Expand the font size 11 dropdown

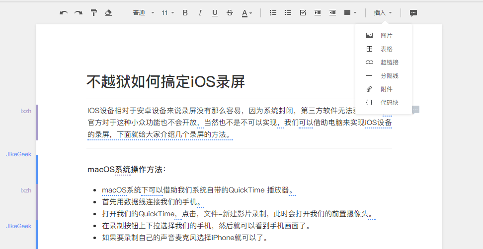pyautogui.click(x=167, y=13)
